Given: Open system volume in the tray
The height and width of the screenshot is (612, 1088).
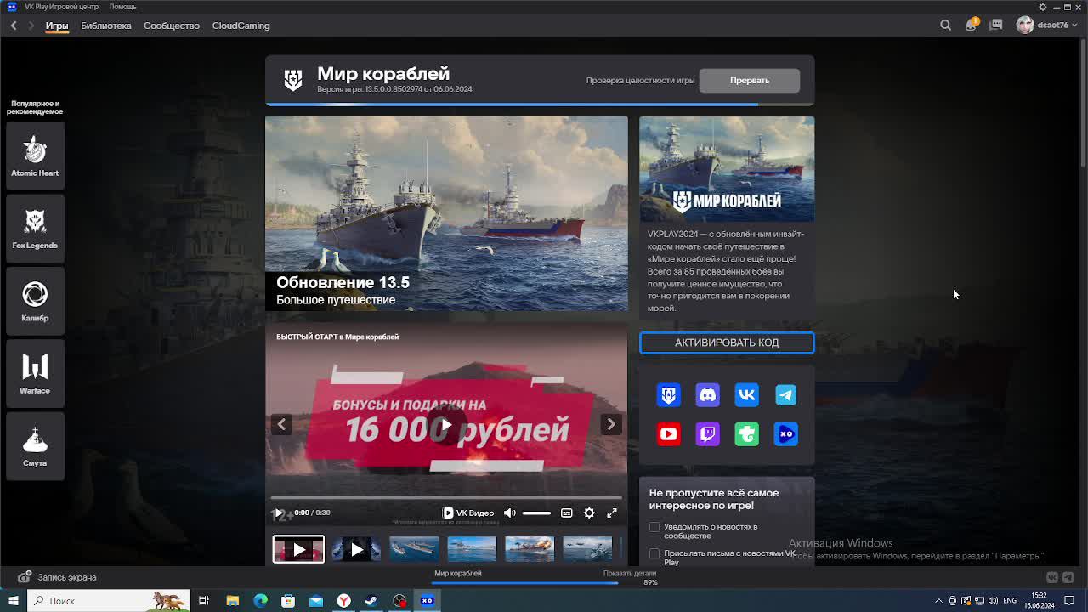Looking at the screenshot, I should [x=992, y=601].
